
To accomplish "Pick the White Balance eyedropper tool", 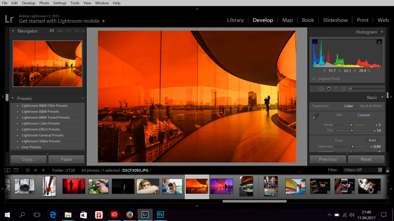I will click(316, 116).
